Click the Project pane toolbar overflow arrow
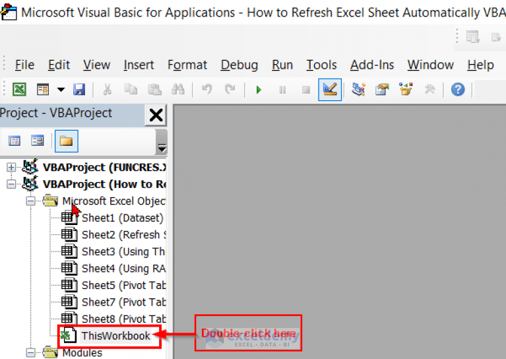506x359 pixels. point(162,148)
